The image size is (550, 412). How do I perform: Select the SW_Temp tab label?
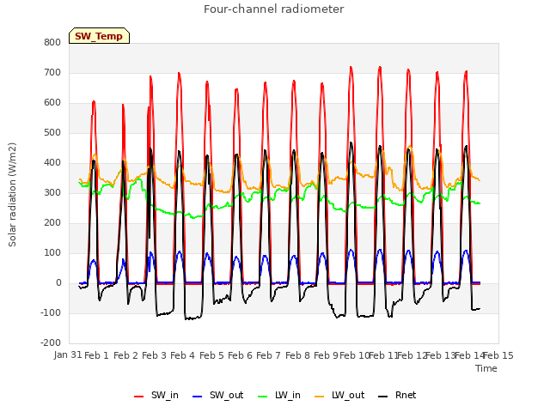coord(99,36)
